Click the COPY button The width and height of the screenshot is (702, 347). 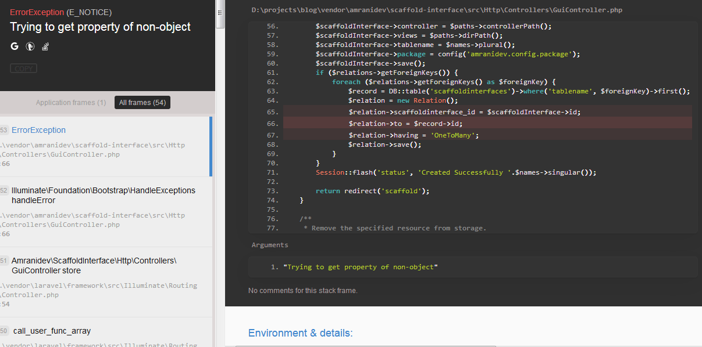[x=24, y=68]
